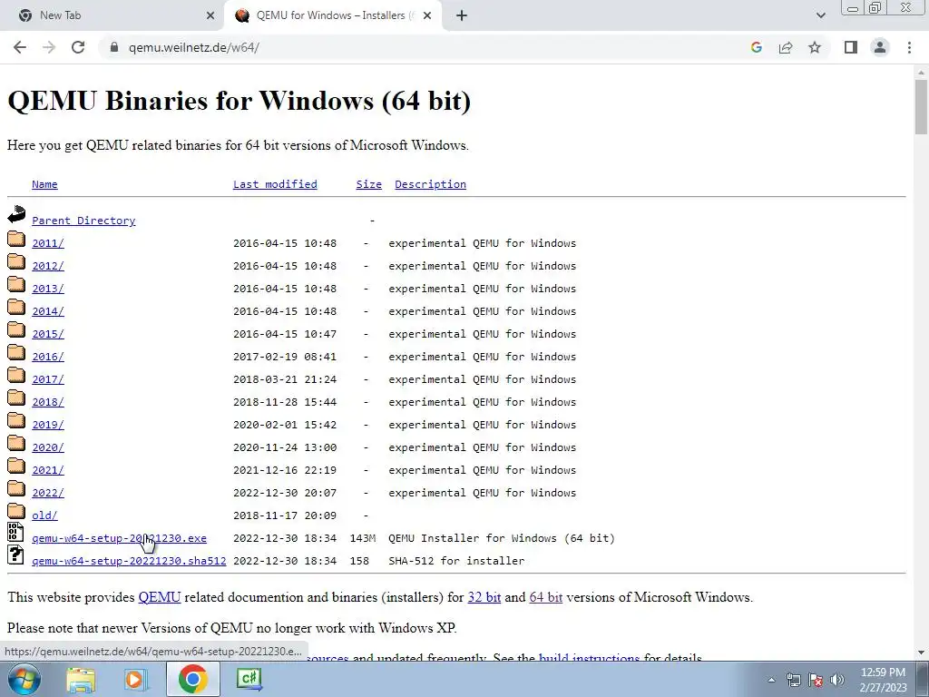Open the 2022/ folder link
Viewport: 929px width, 697px height.
[x=47, y=493]
